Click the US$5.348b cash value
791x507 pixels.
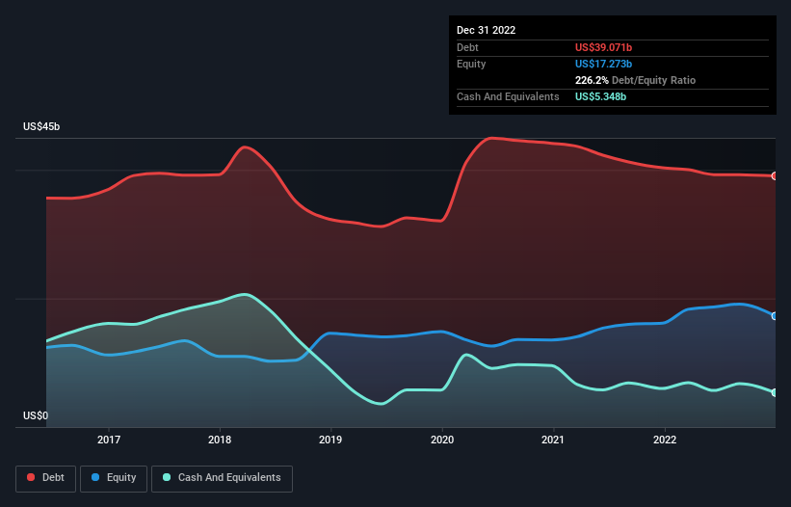600,96
